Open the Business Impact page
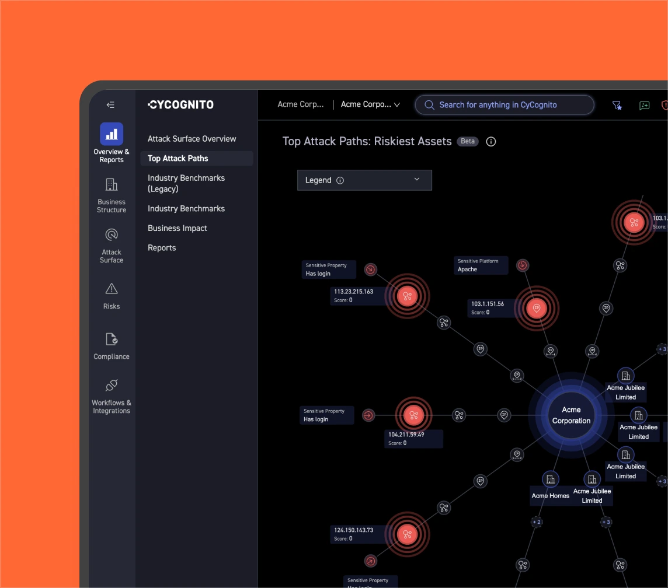The height and width of the screenshot is (588, 668). point(178,228)
